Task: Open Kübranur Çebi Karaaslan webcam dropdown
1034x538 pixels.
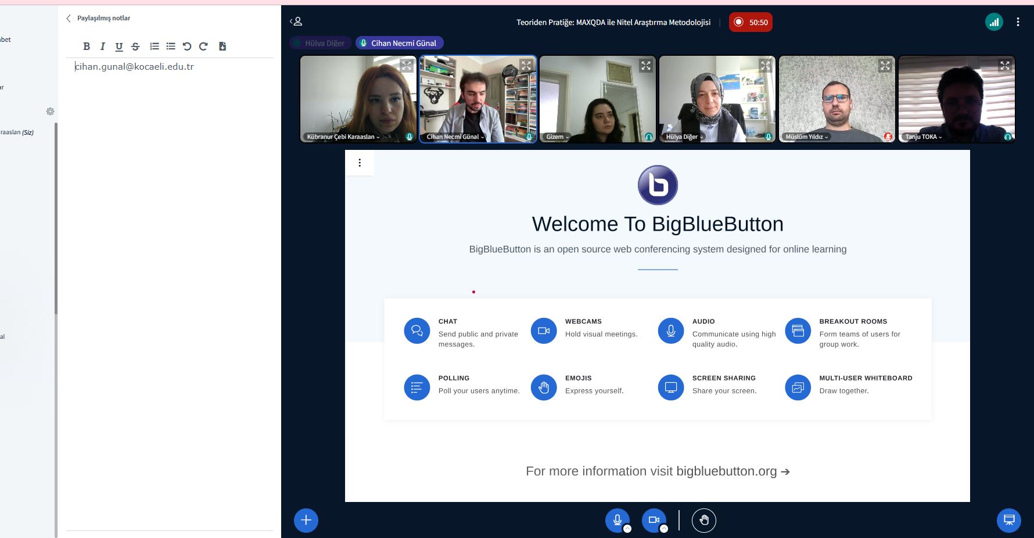Action: click(343, 137)
